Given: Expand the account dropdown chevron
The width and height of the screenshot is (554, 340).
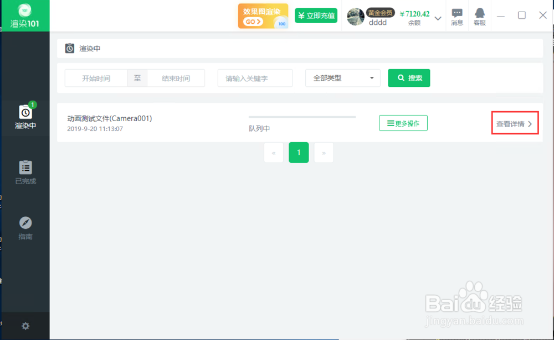Looking at the screenshot, I should (x=438, y=18).
